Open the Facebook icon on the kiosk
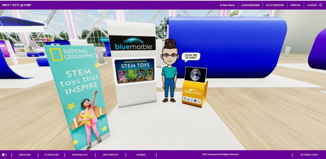Viewport: 326px width, 159px height. (185, 99)
